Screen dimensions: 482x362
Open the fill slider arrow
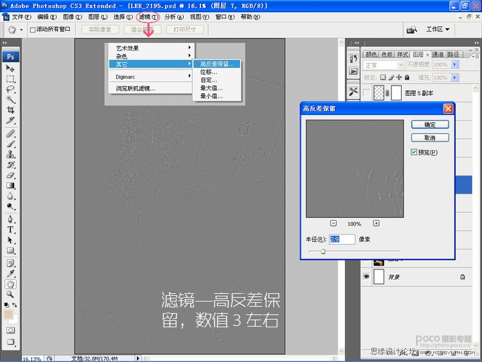pos(454,78)
